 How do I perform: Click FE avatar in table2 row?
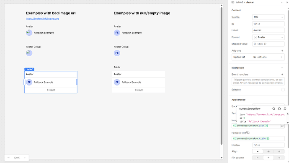[x=29, y=82]
